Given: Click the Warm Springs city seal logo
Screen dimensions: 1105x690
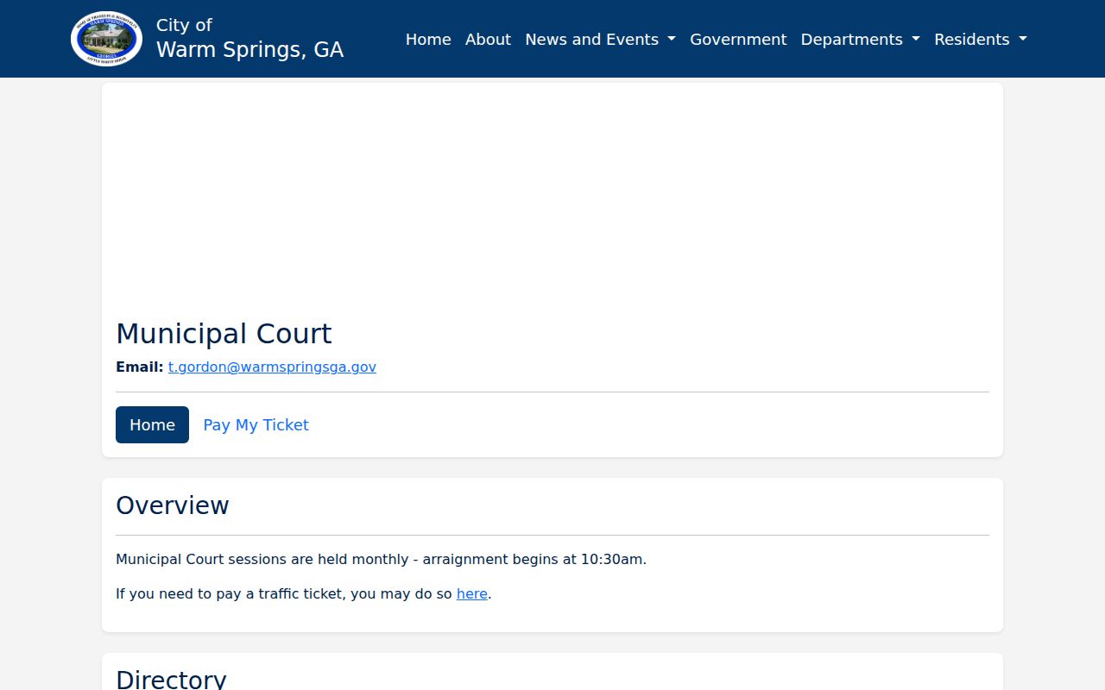Looking at the screenshot, I should (106, 39).
